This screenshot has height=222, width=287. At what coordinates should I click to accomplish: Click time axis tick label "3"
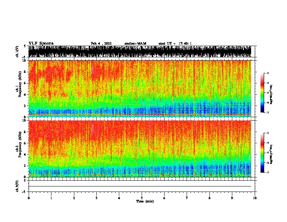[x=96, y=198]
